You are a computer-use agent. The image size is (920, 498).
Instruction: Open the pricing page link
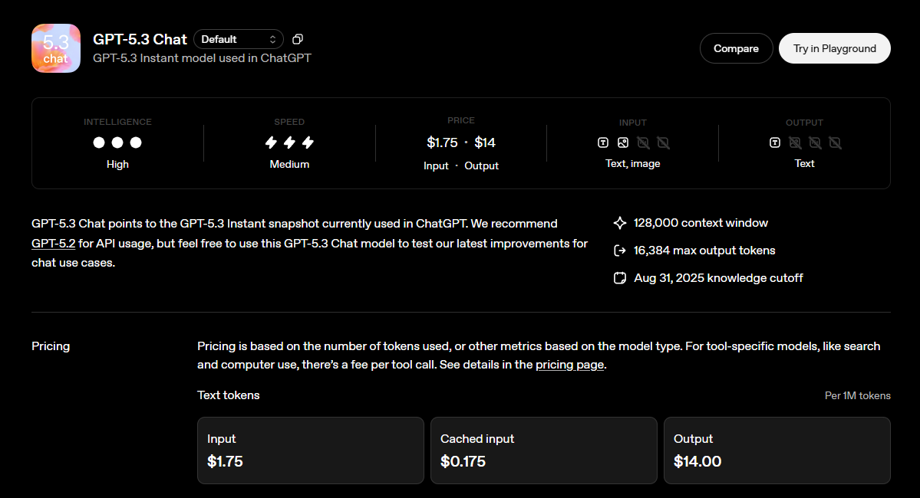(569, 365)
